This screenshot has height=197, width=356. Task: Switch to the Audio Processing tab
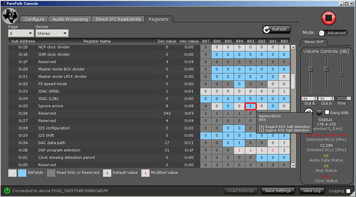70,19
